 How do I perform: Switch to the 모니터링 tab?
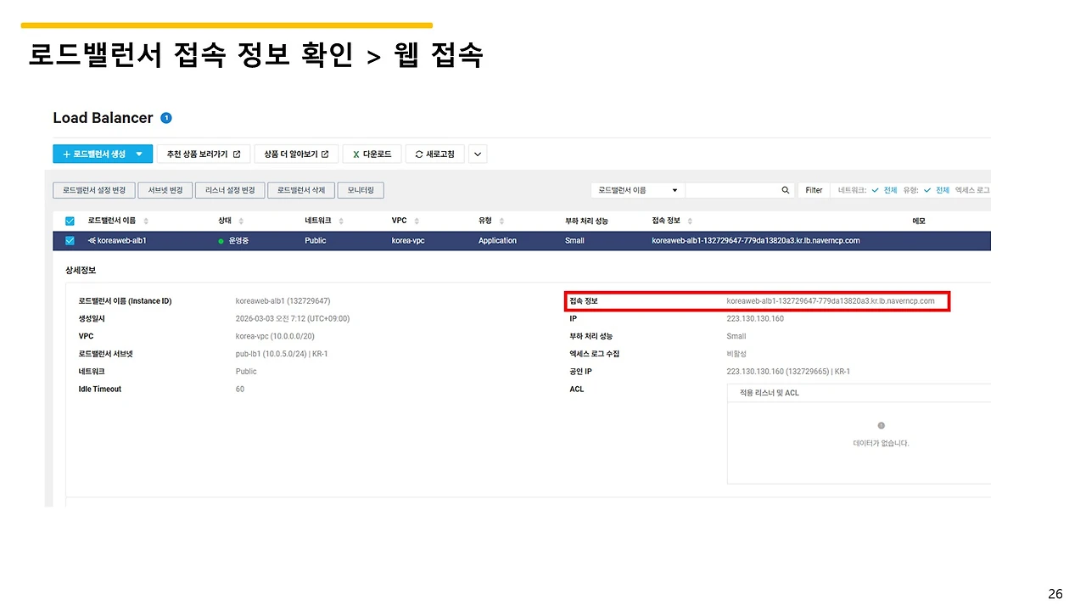pos(360,189)
